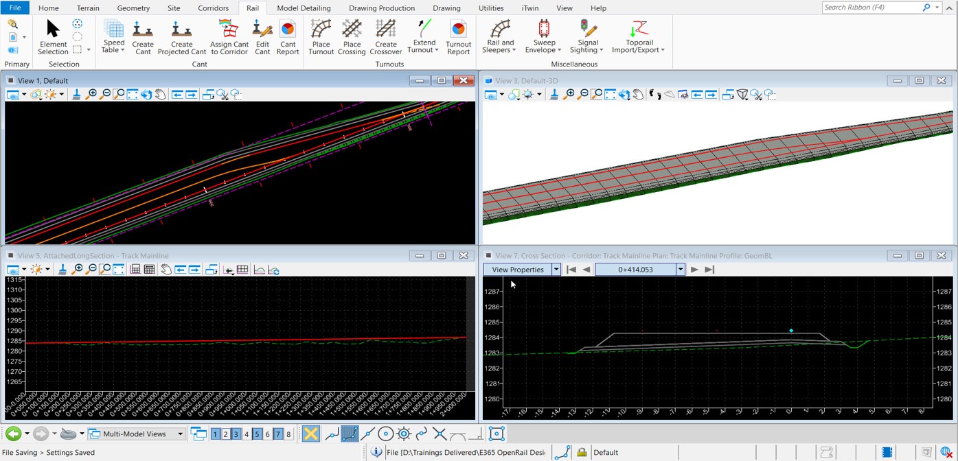Select Zoom In tool in View 1
The image size is (958, 461).
click(91, 94)
